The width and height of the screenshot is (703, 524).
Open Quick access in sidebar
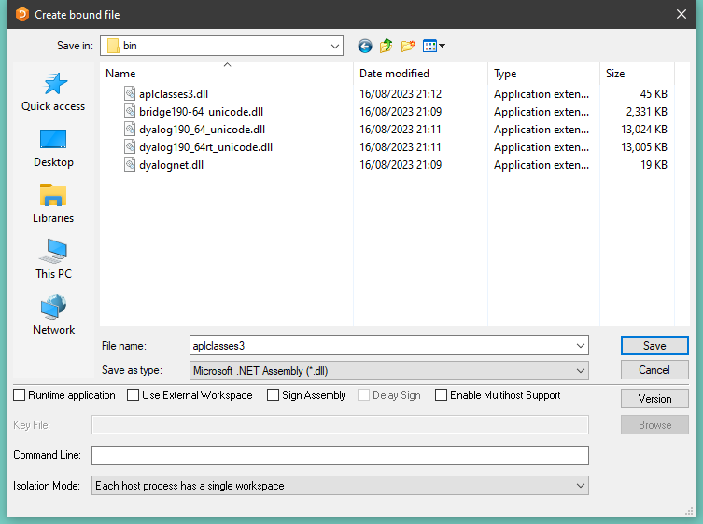tap(53, 91)
